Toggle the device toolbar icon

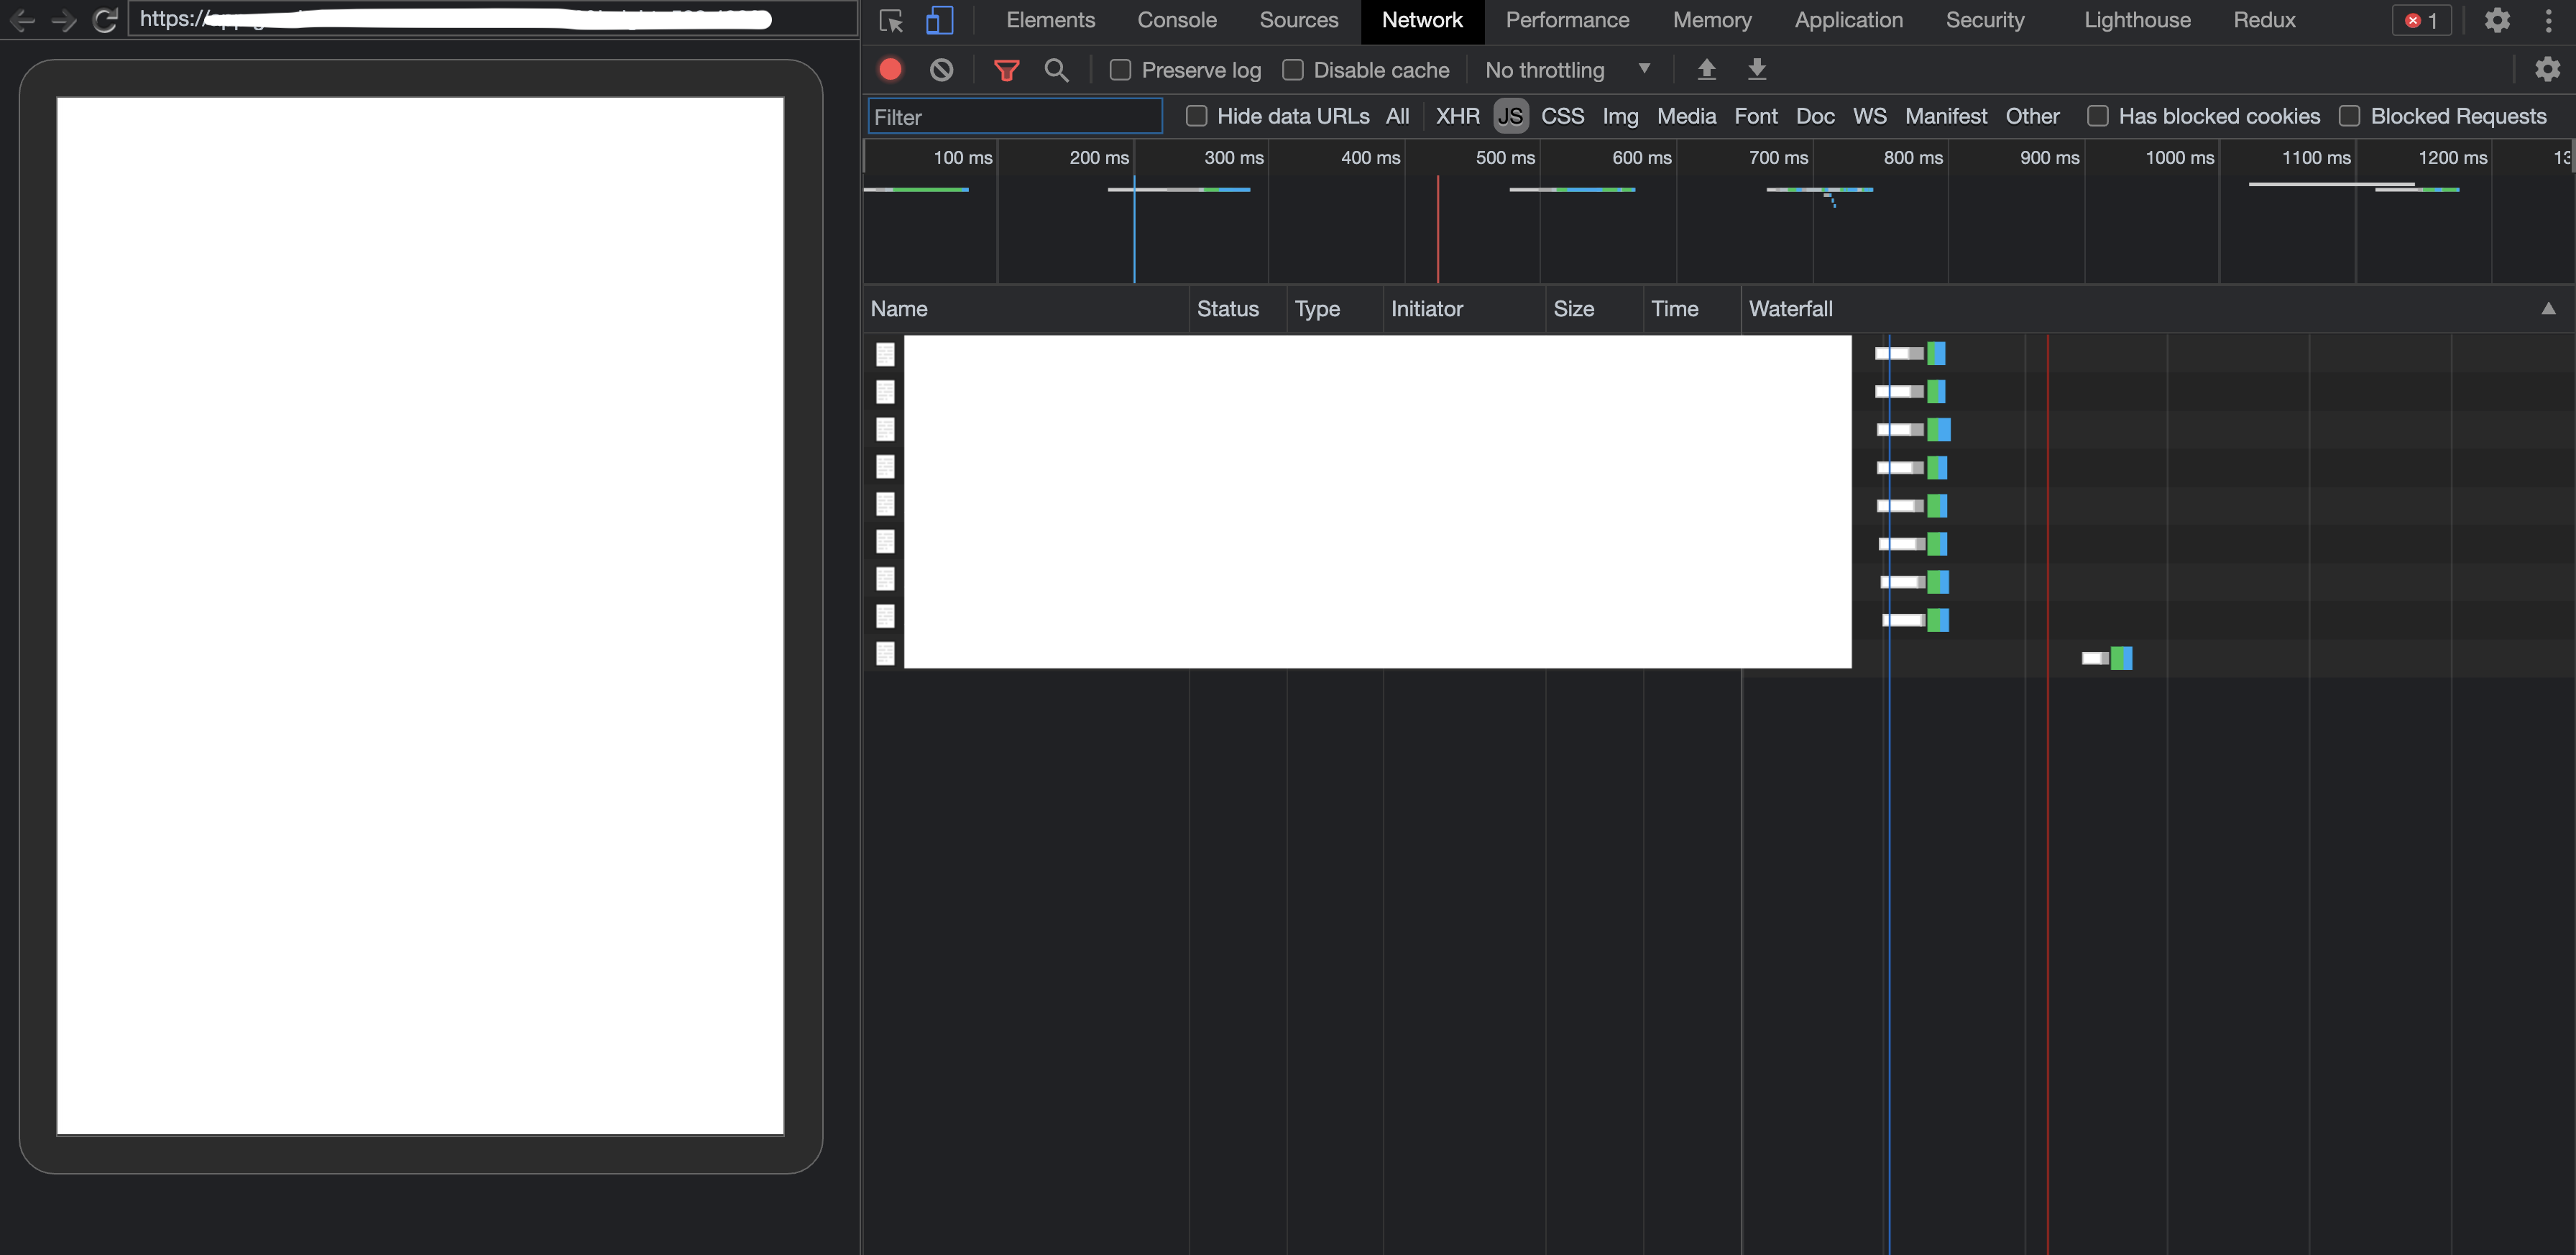[939, 20]
